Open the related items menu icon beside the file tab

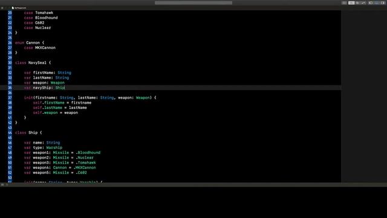2,8
